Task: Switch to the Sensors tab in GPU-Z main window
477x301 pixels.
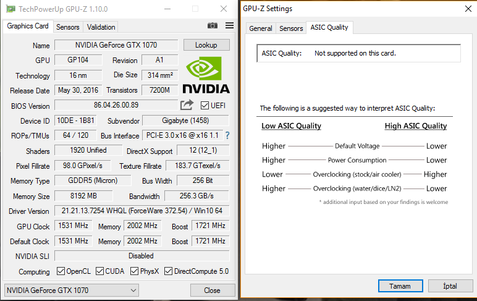Action: pyautogui.click(x=67, y=27)
